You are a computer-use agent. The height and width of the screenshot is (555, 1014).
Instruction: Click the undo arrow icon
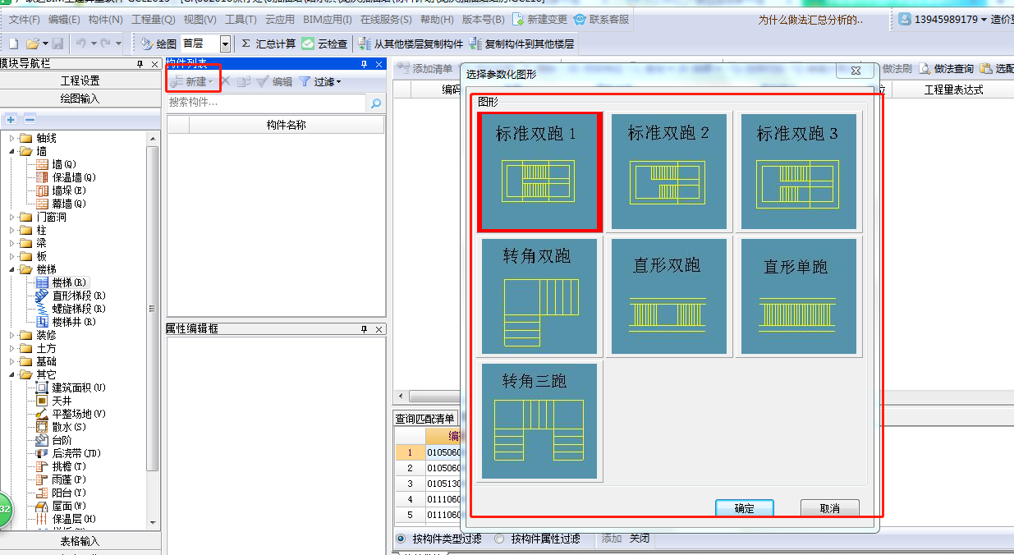point(81,44)
